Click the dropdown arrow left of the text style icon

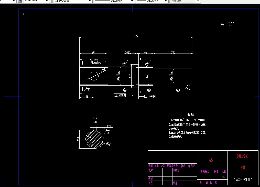(14, 1)
